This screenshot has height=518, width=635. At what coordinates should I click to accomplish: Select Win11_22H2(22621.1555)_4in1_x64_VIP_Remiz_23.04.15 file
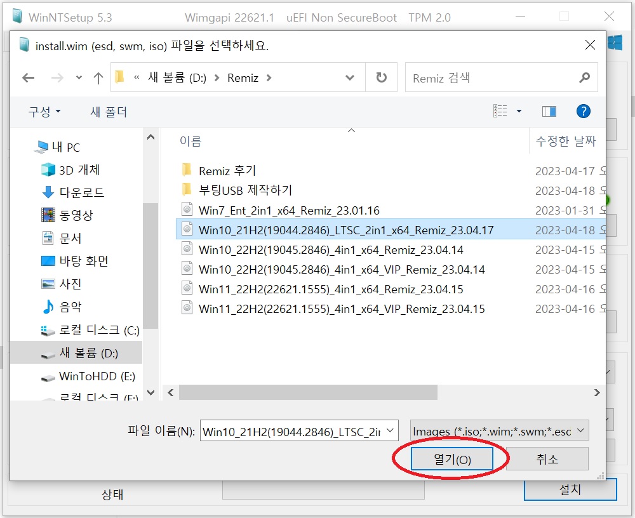pyautogui.click(x=342, y=309)
